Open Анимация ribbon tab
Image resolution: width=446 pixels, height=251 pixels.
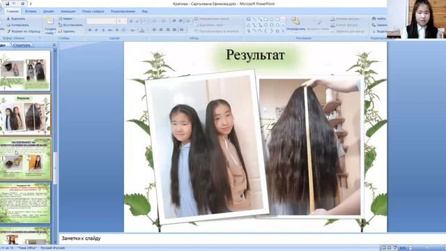point(68,11)
